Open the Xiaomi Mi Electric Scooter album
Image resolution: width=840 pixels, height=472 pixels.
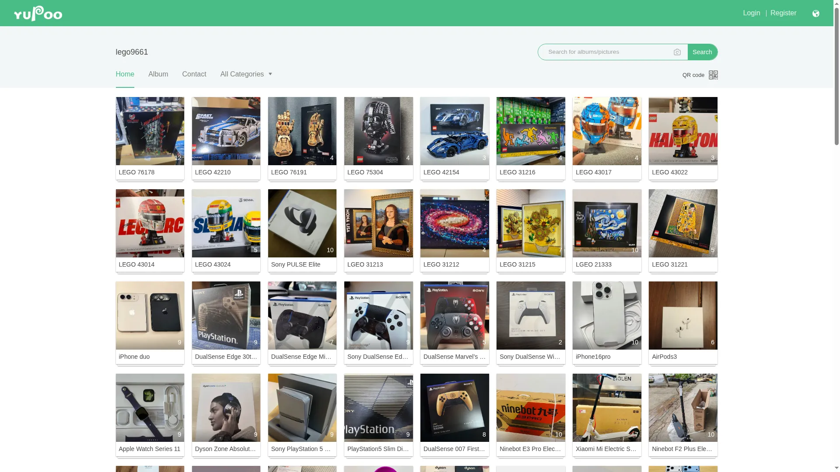point(607,408)
